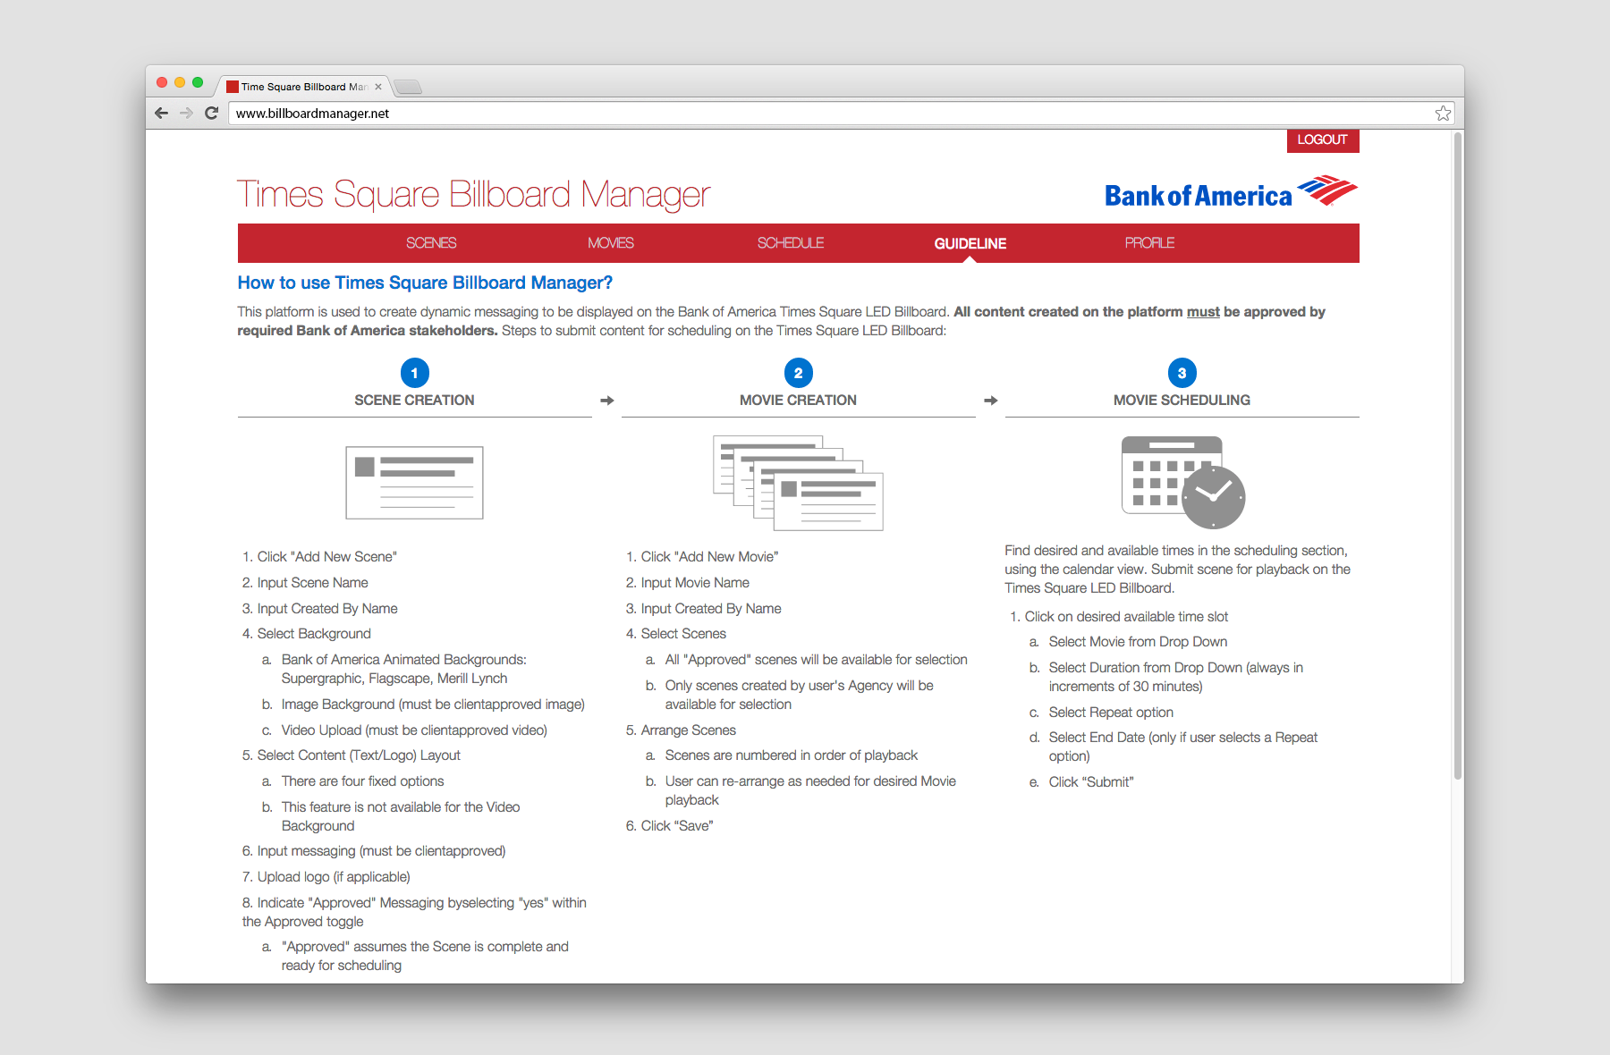The height and width of the screenshot is (1055, 1610).
Task: Click the scene creation page illustration
Action: 414,483
